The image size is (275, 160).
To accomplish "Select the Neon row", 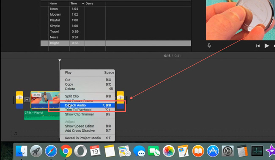I will click(x=115, y=9).
